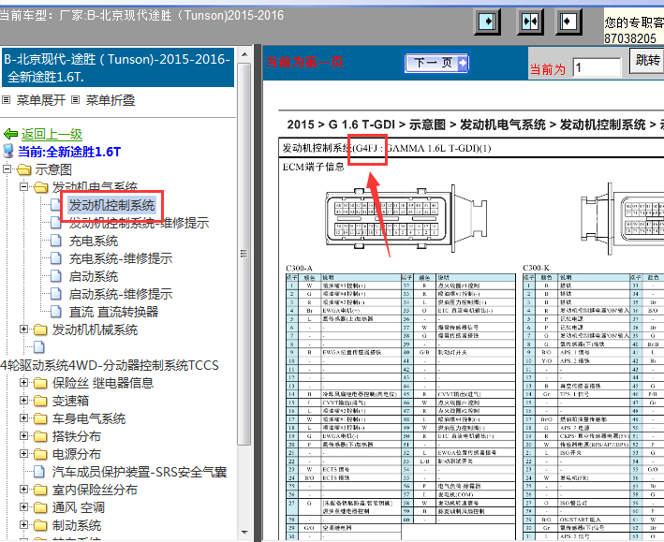The height and width of the screenshot is (542, 664).
Task: Click the C300-A table label
Action: [300, 268]
